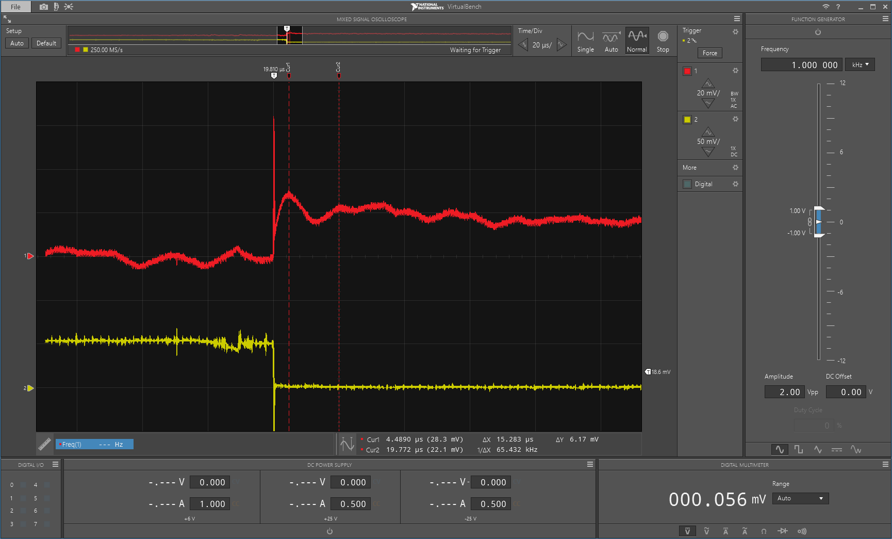Click the Cur2 cursor marker

pyautogui.click(x=339, y=75)
